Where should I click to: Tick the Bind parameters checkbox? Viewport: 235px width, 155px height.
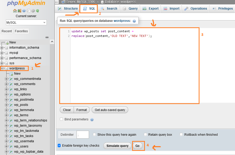point(61,119)
